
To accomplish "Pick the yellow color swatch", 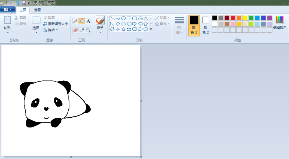I will (x=245, y=18).
